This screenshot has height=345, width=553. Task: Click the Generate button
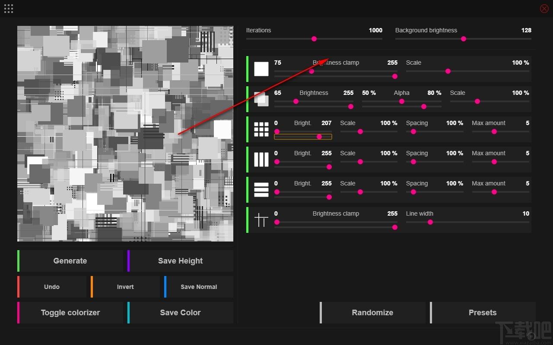tap(70, 261)
